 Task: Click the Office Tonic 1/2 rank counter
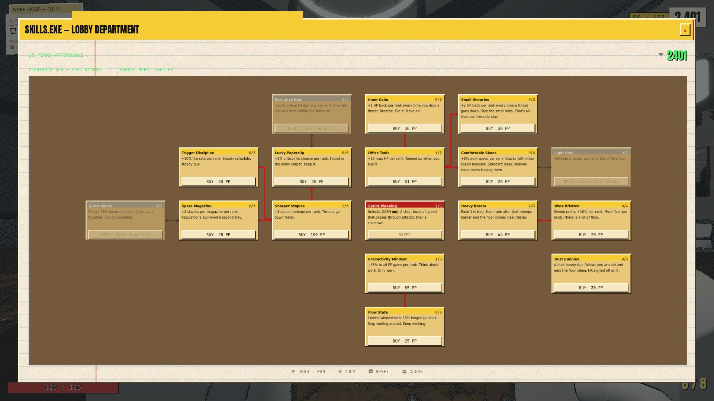438,153
